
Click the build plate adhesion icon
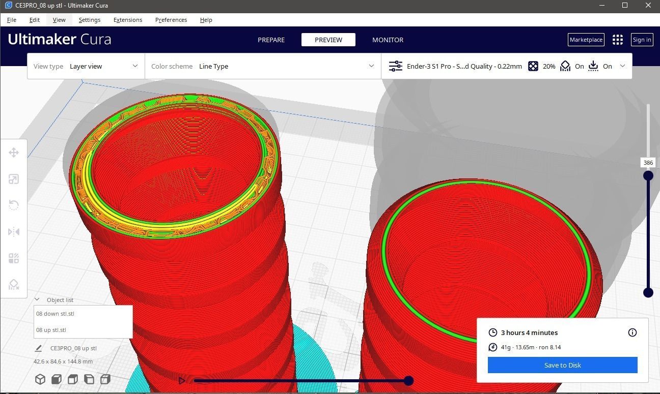click(593, 66)
